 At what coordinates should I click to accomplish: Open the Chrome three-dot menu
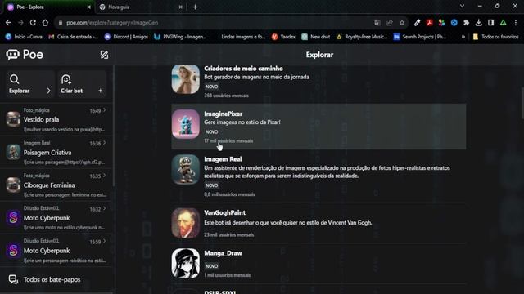point(516,23)
